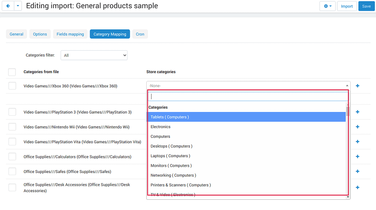Collapse the -None- store category dropdown
This screenshot has width=376, height=210.
[x=248, y=86]
